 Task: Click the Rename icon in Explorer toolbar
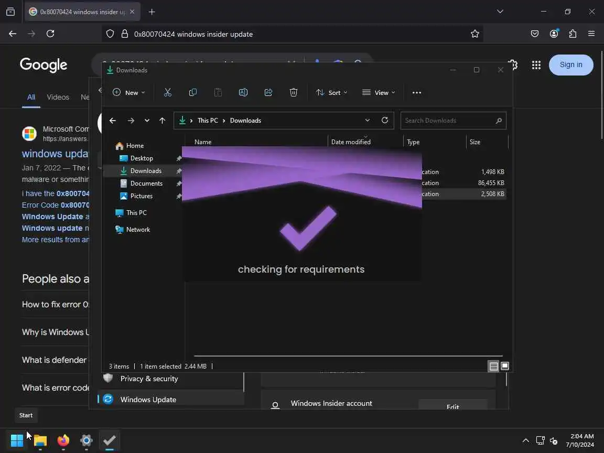pyautogui.click(x=243, y=92)
